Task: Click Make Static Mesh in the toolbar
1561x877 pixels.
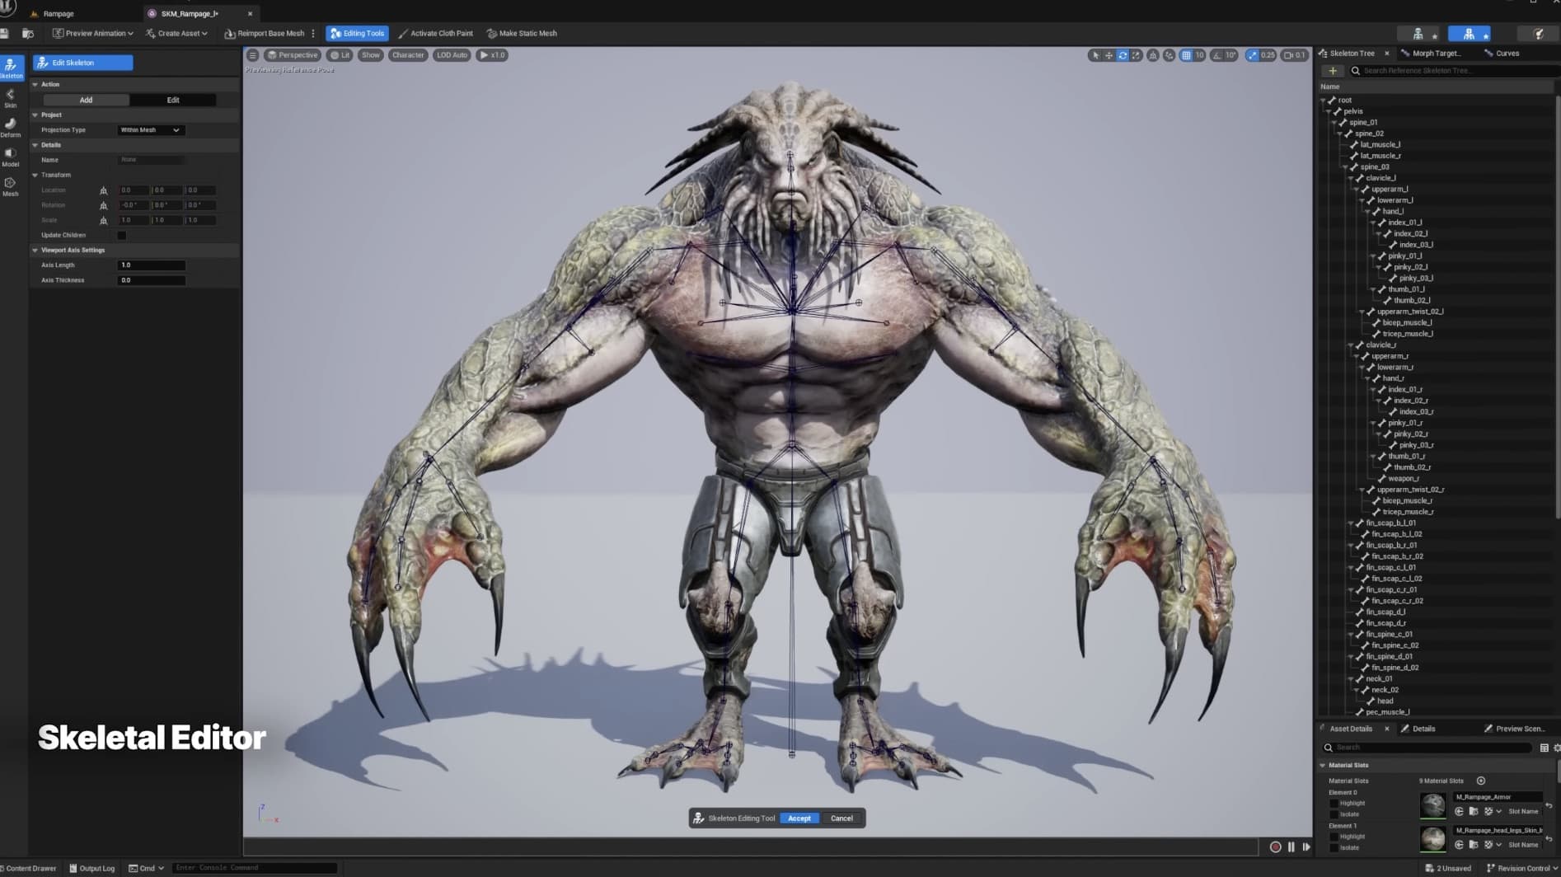Action: point(522,33)
